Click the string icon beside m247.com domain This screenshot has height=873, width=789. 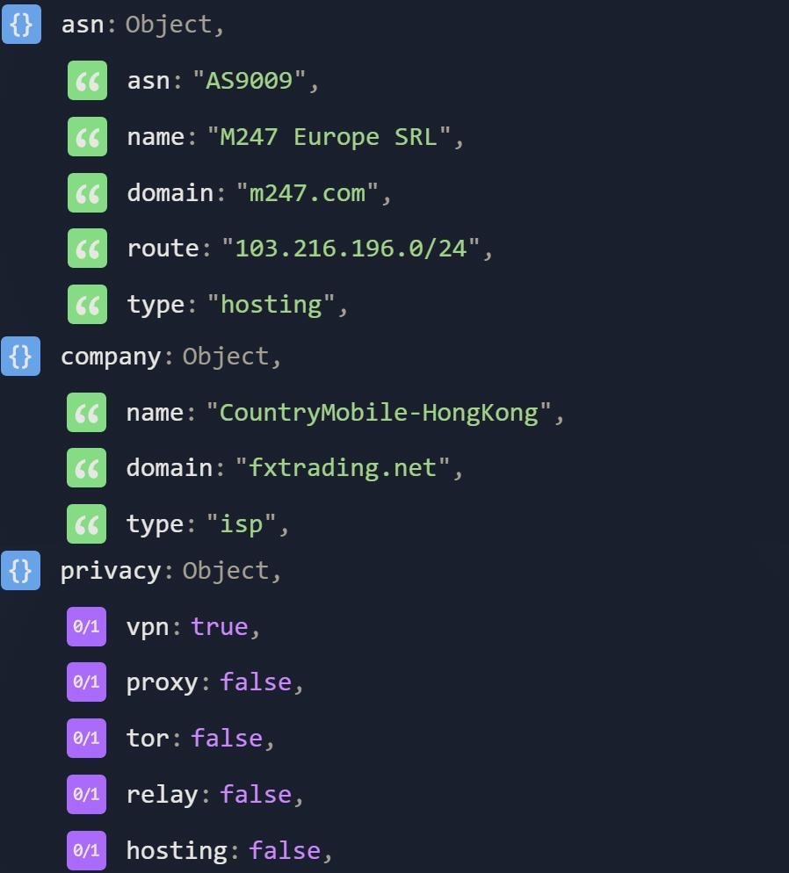[x=87, y=192]
